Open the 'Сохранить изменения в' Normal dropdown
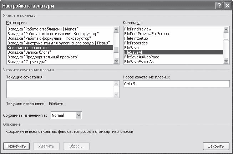The width and height of the screenshot is (233, 154). pyautogui.click(x=79, y=115)
